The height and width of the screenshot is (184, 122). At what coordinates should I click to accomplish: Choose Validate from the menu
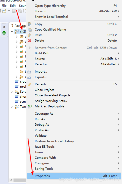pyautogui.click(x=74, y=136)
